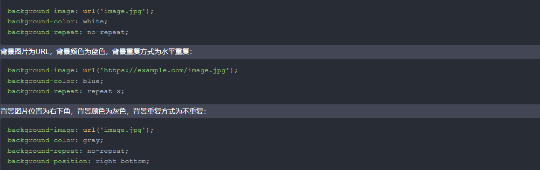Click the background-color property in the second block
The width and height of the screenshot is (540, 170).
41,81
